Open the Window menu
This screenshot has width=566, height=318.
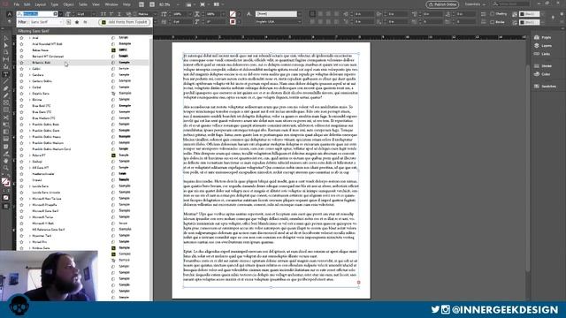111,4
